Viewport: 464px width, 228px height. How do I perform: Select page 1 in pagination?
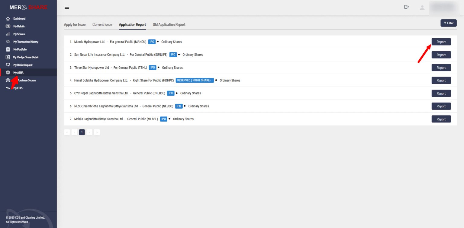(82, 132)
